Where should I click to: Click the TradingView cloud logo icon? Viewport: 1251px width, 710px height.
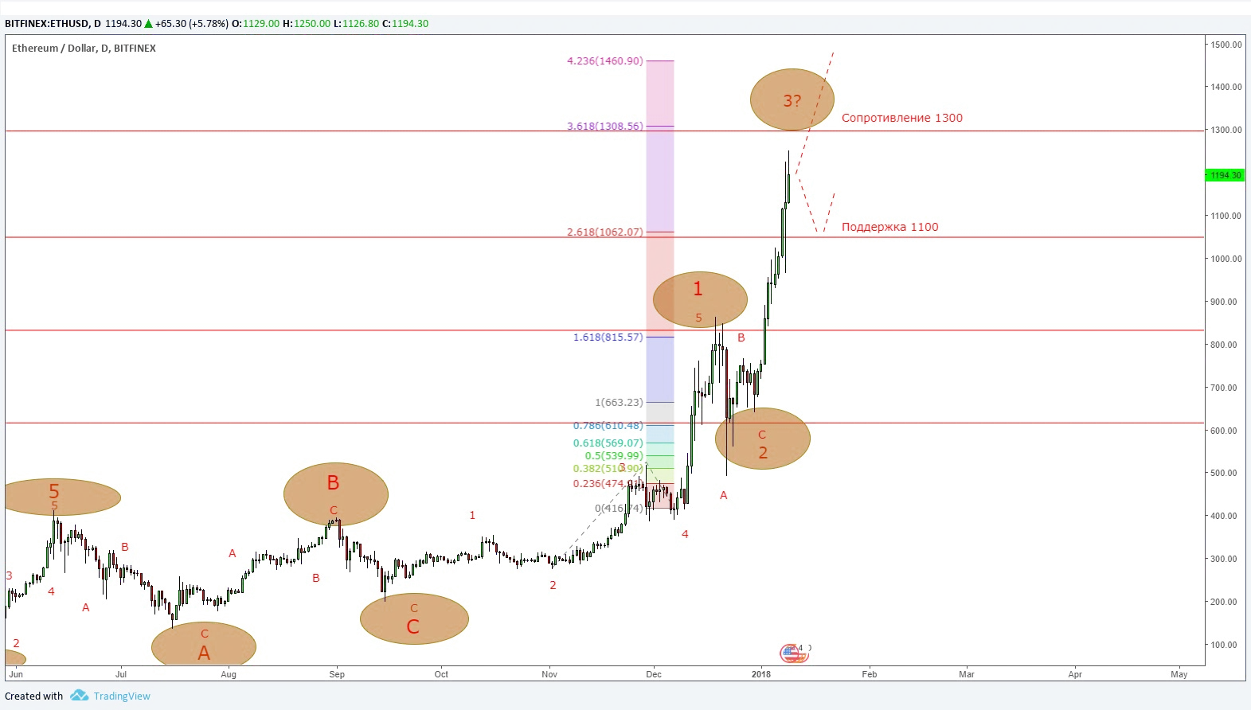(79, 696)
